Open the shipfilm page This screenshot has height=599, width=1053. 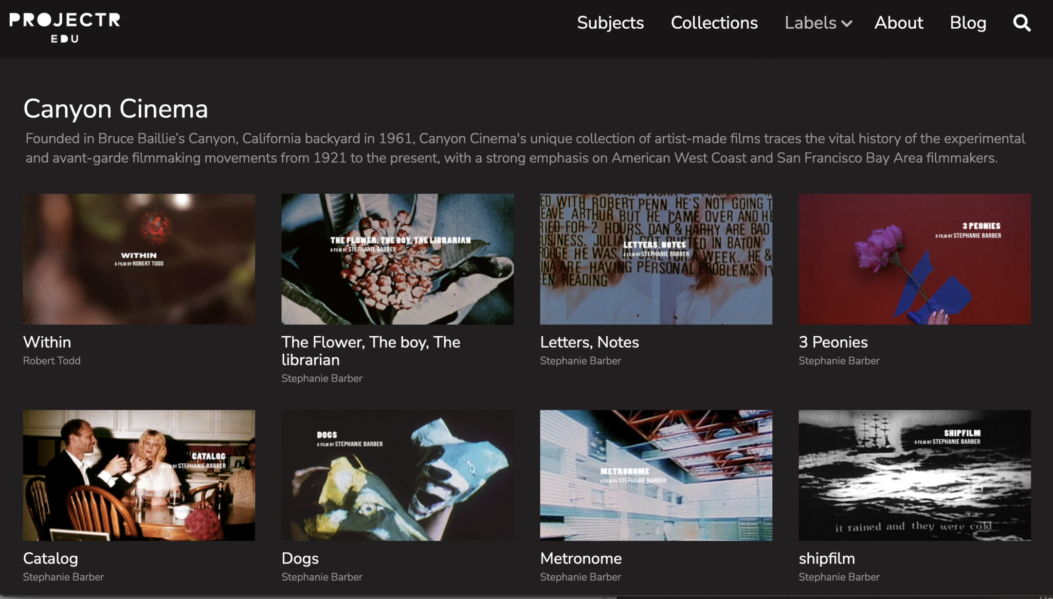point(826,558)
